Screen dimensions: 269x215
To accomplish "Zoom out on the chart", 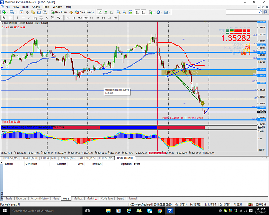I will pos(124,12).
